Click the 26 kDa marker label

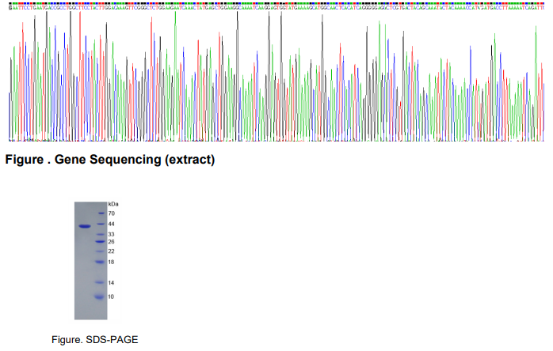[x=112, y=242]
